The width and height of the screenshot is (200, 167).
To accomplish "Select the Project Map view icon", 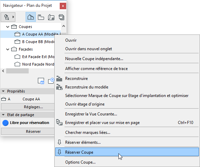I will [x=31, y=17].
